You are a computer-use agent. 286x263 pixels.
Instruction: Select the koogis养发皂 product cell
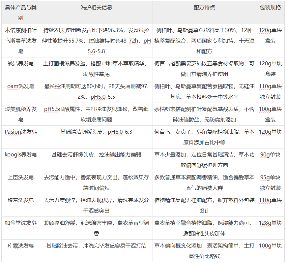point(21,160)
